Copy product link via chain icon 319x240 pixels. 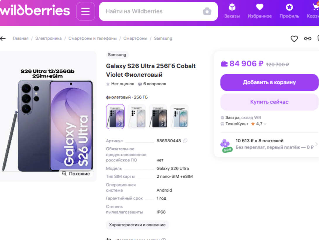pos(308,39)
